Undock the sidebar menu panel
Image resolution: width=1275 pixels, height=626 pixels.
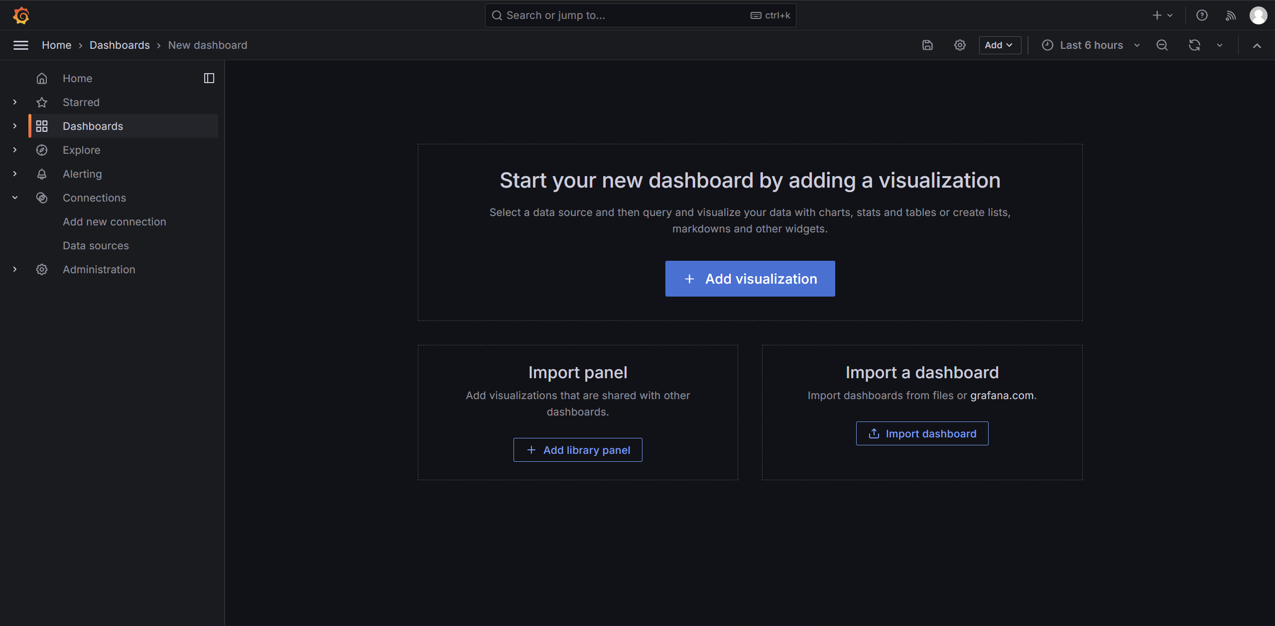point(209,78)
